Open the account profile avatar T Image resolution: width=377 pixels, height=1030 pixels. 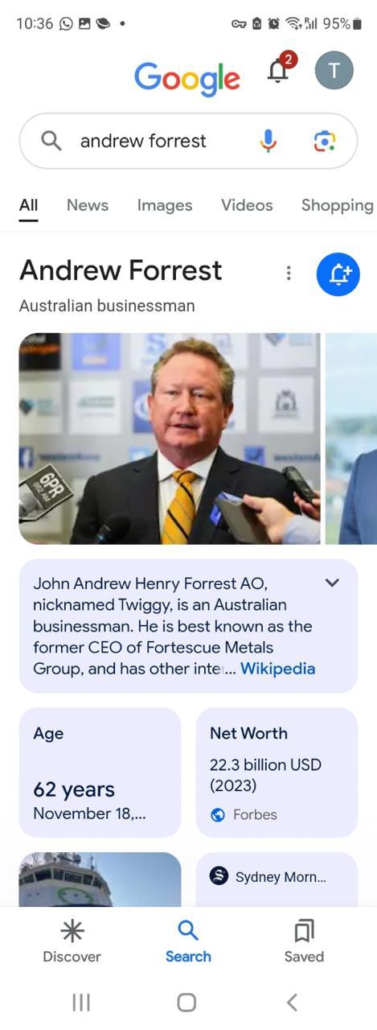(x=334, y=72)
